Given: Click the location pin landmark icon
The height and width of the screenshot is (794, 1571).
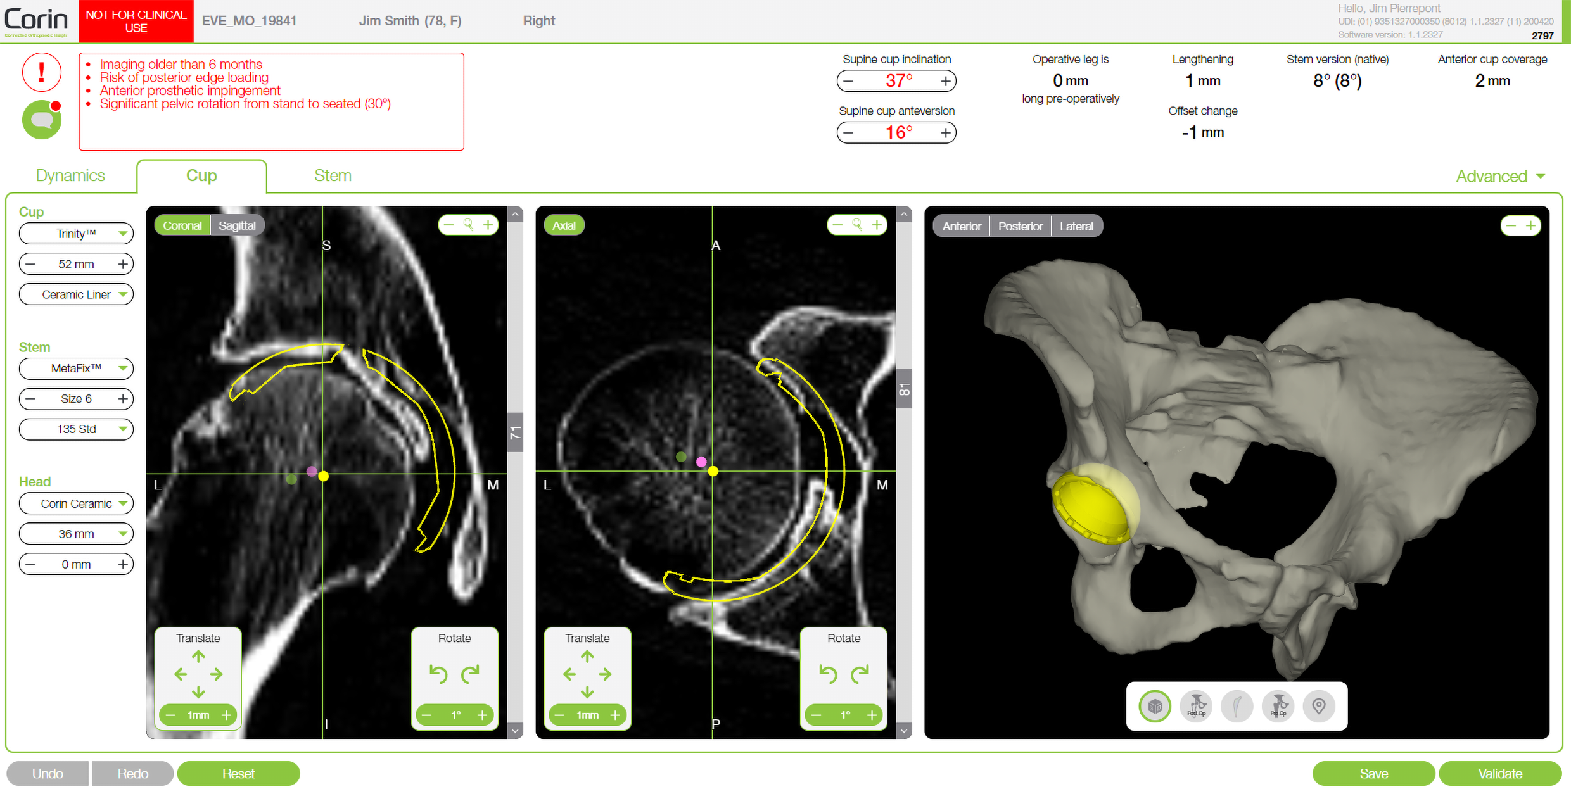Looking at the screenshot, I should tap(1319, 706).
